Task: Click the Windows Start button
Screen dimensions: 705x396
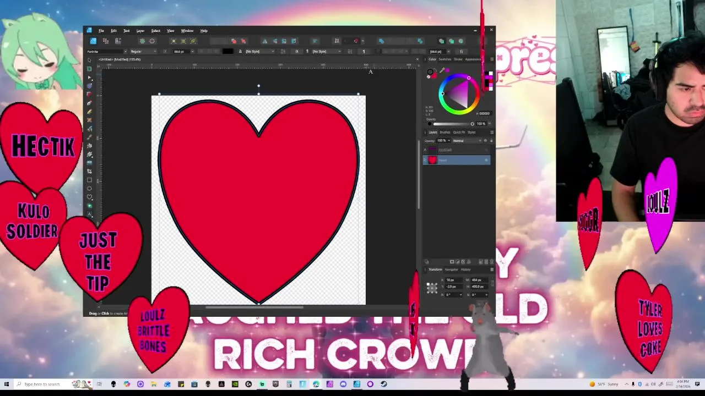Action: click(7, 384)
